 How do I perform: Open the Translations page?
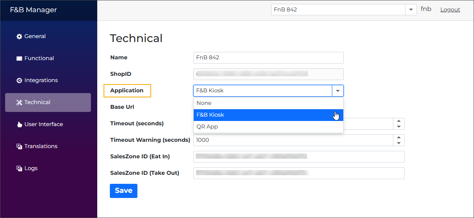click(48, 146)
